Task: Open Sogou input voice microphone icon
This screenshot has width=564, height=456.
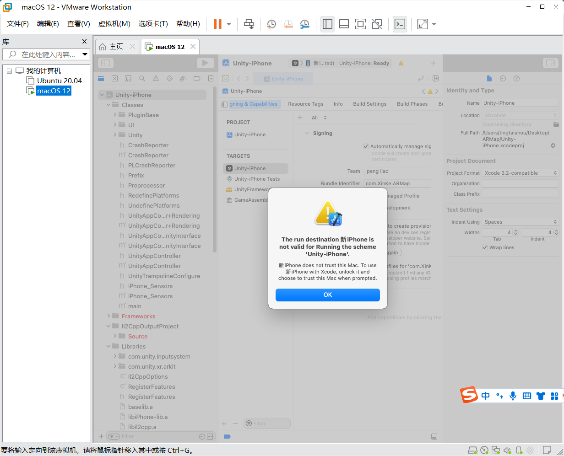Action: click(514, 396)
